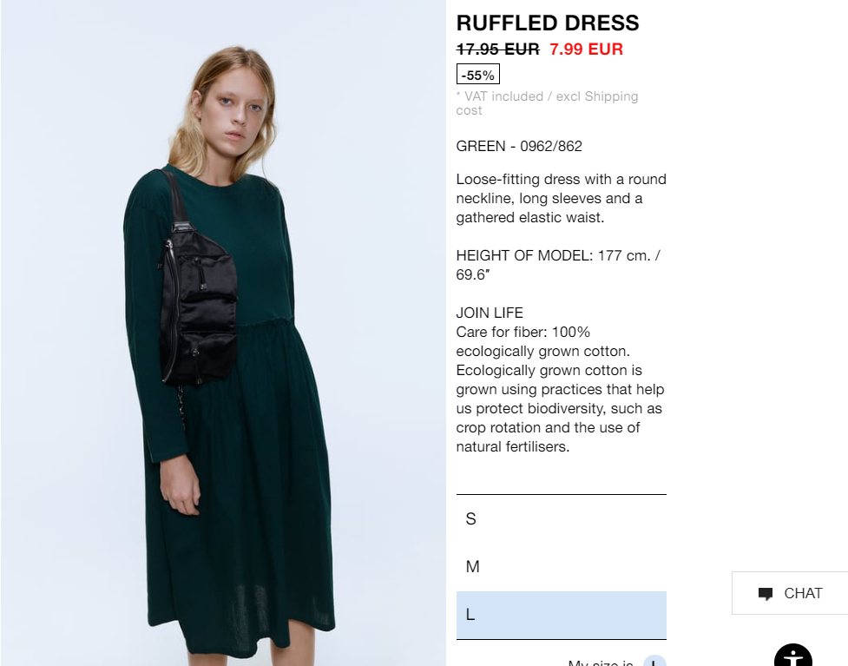Image resolution: width=848 pixels, height=666 pixels.
Task: Click the chat speech bubble icon
Action: click(x=766, y=594)
